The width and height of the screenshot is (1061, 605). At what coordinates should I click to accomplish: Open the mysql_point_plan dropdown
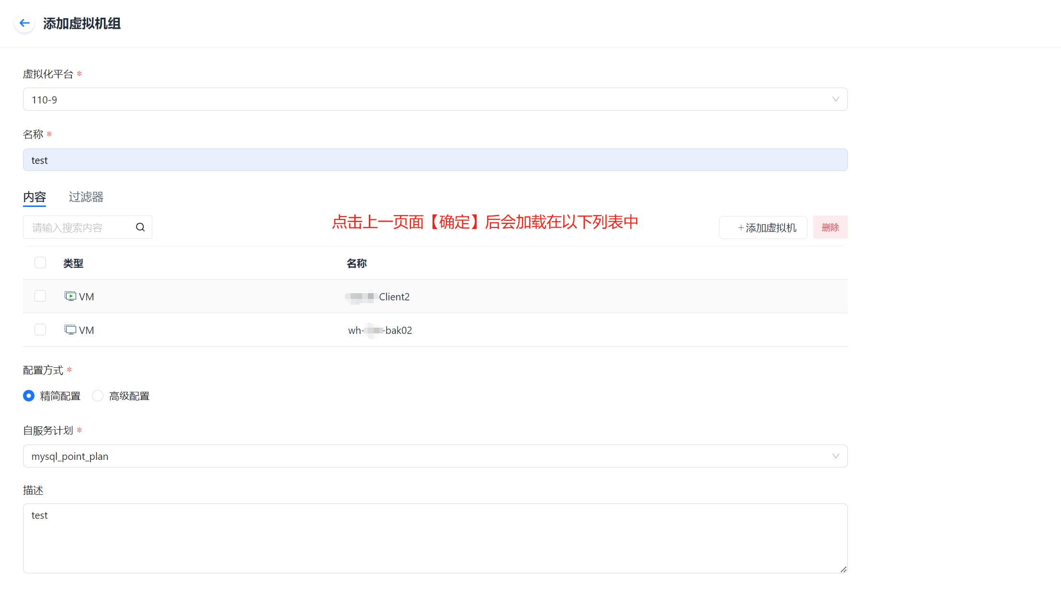tap(431, 456)
